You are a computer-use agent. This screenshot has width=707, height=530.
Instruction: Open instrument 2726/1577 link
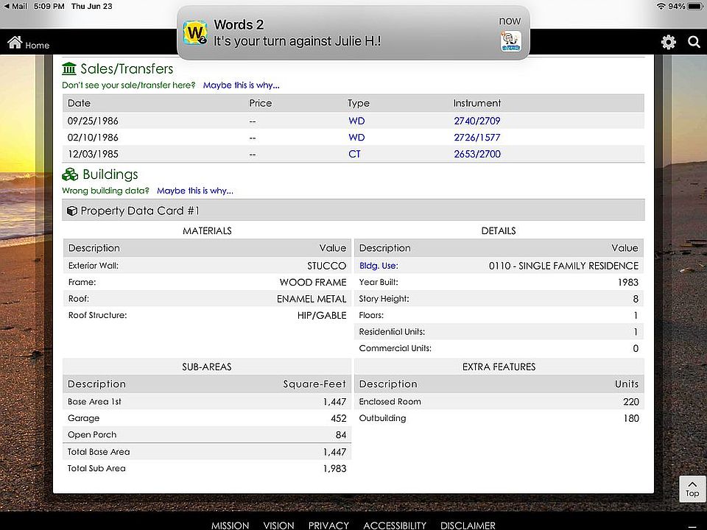pyautogui.click(x=477, y=138)
